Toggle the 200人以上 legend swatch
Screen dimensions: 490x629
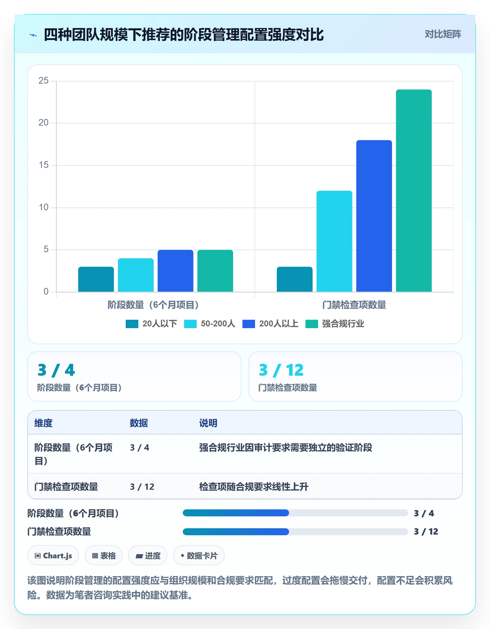(x=248, y=324)
